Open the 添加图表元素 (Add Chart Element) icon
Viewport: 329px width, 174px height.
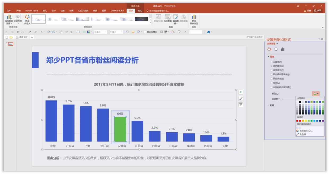[8, 17]
